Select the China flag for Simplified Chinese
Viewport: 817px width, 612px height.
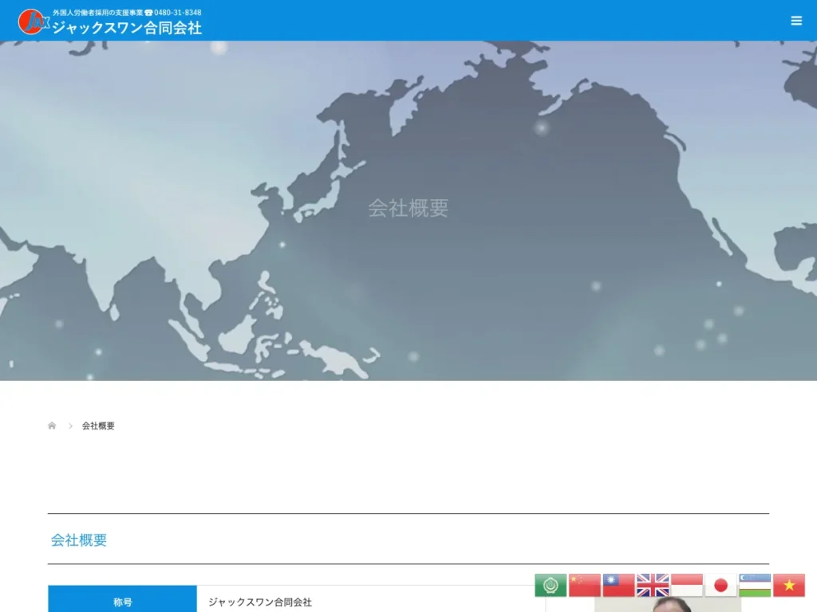[x=584, y=585]
